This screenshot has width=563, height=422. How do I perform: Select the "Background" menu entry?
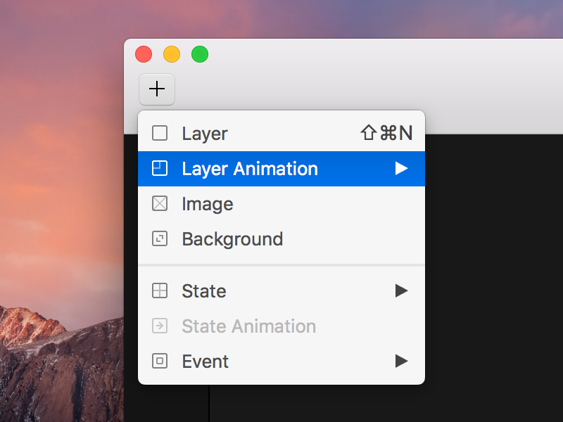pyautogui.click(x=232, y=239)
